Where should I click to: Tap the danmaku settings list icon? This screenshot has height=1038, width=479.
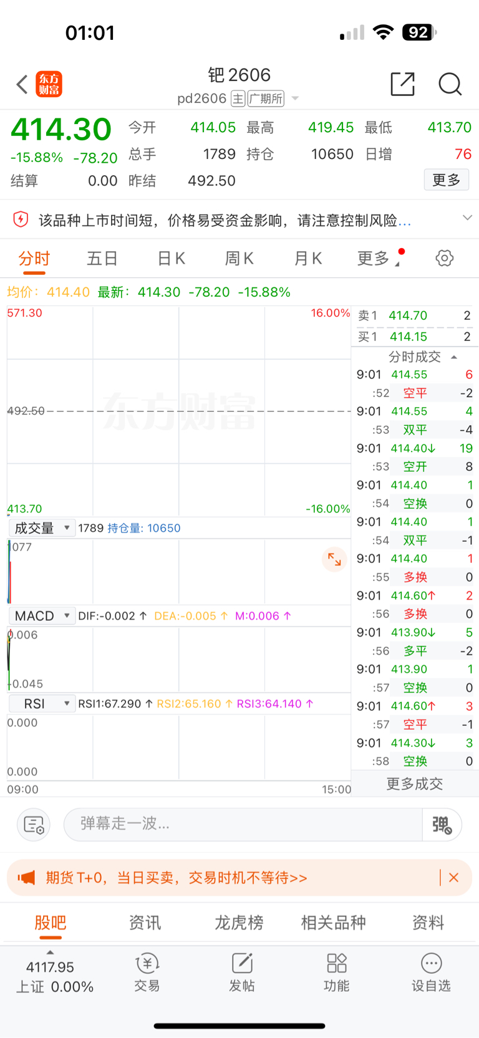click(34, 825)
